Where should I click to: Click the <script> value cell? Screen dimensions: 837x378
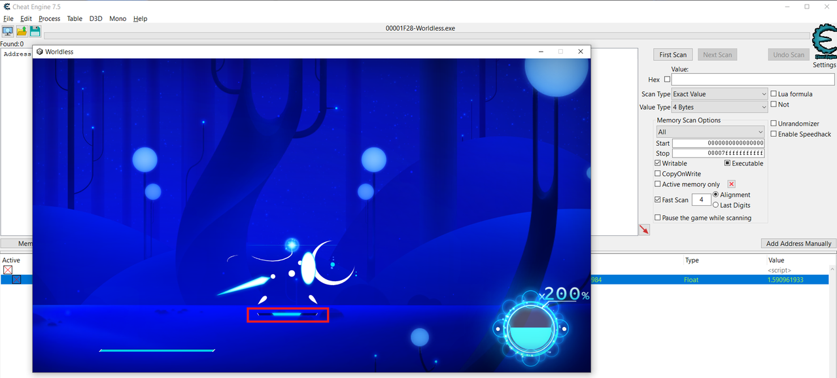779,270
